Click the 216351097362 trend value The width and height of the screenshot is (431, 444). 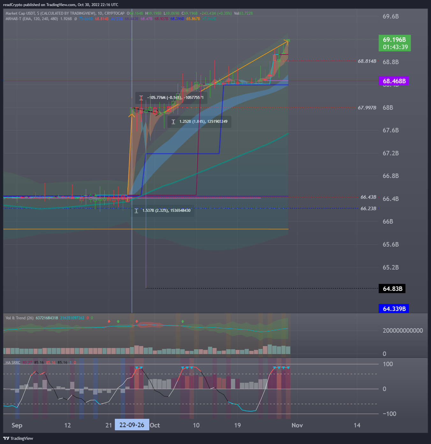72,318
